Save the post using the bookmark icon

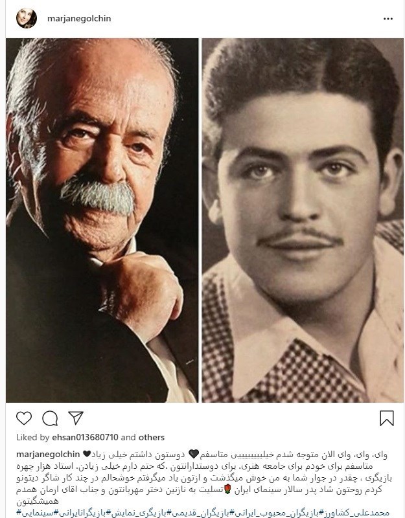pyautogui.click(x=387, y=418)
